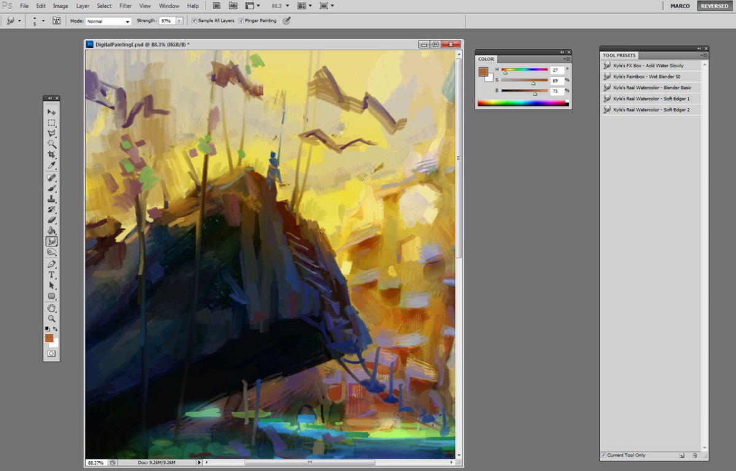Viewport: 736px width, 471px height.
Task: Expand the Strength slider popup arrow
Action: [179, 21]
